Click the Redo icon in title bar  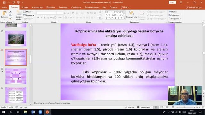(x=14, y=3)
